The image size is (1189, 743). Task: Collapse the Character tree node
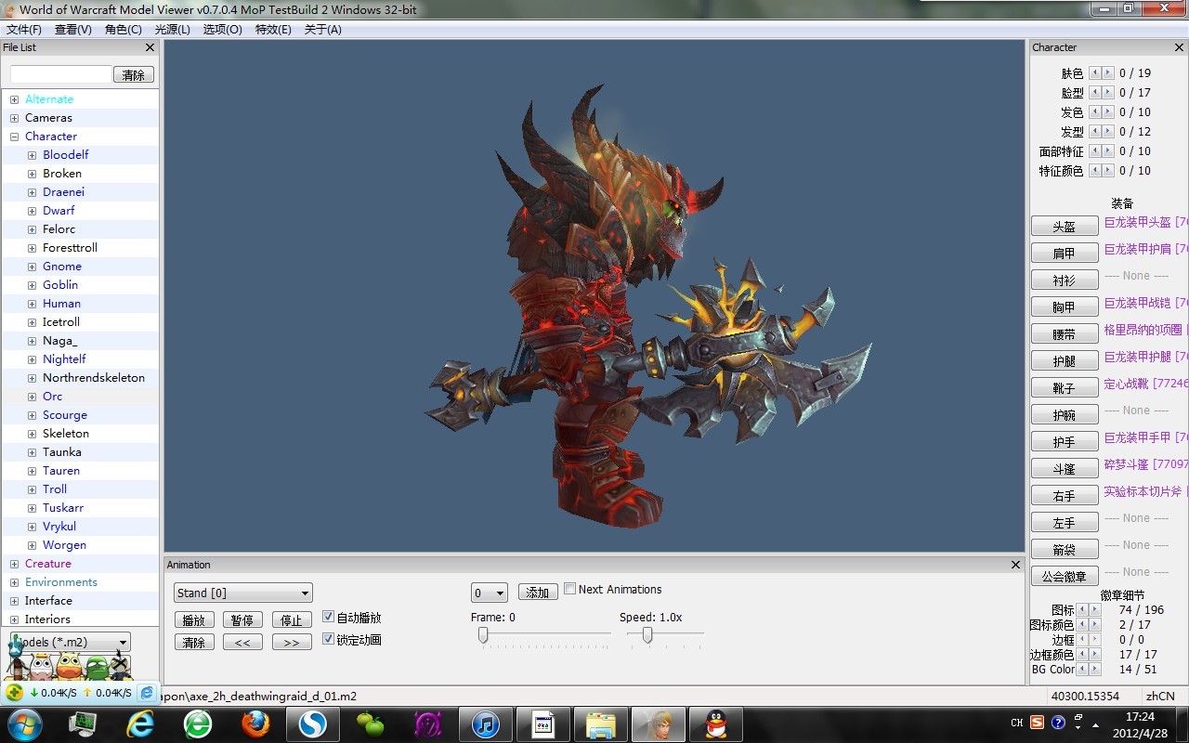(14, 137)
